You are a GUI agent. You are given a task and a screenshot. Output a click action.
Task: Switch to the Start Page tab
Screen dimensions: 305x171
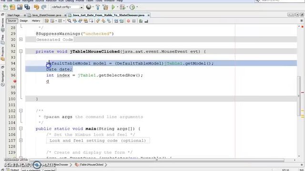pos(14,15)
